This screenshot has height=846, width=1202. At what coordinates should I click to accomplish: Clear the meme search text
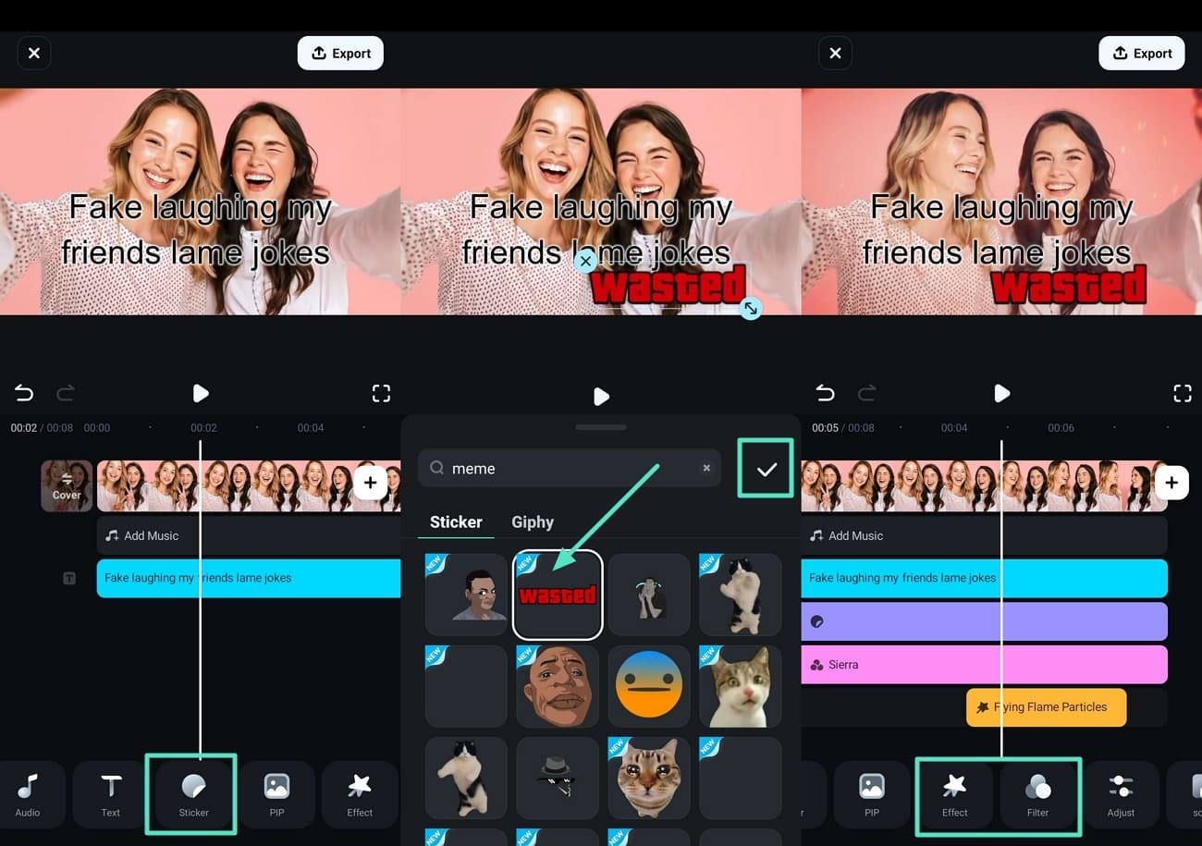[x=706, y=468]
